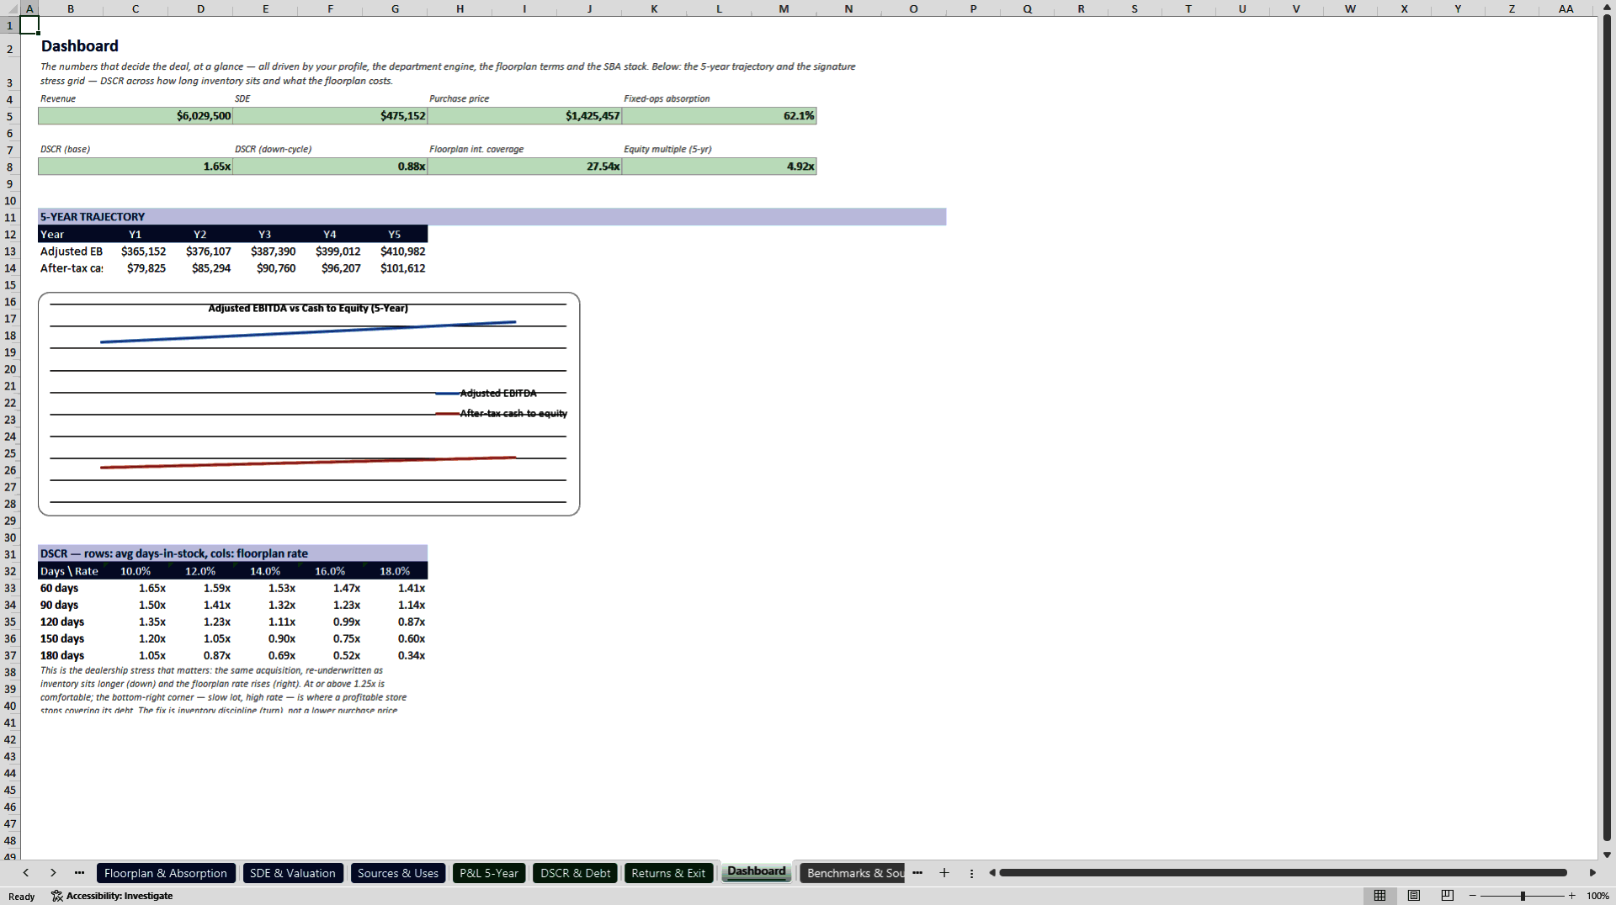Select the Y1 Adjusted EBITDA $365,152 cell

coord(136,251)
